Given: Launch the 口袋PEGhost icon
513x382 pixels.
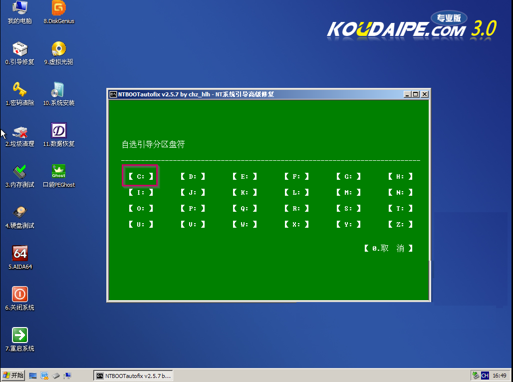Looking at the screenshot, I should pos(59,172).
